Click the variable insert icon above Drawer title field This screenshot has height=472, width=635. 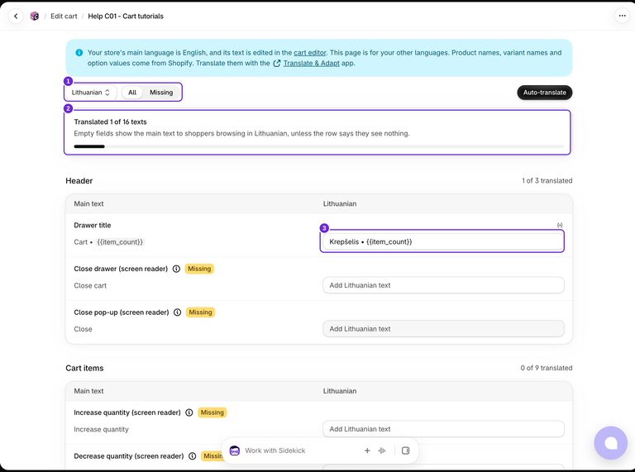click(560, 225)
